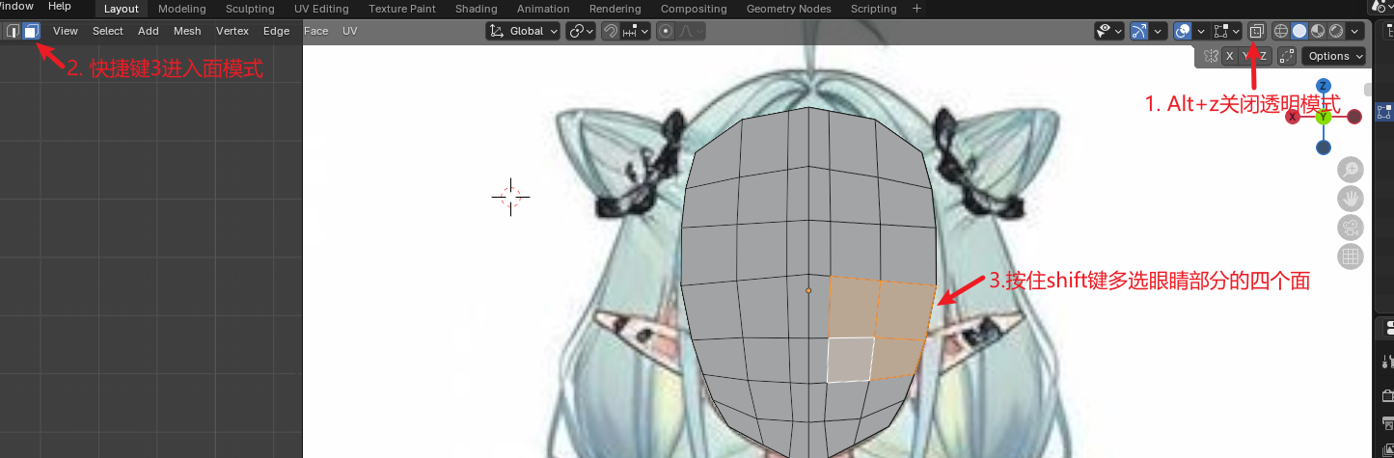The width and height of the screenshot is (1394, 458).
Task: Select the white highlighted active face
Action: click(x=850, y=359)
